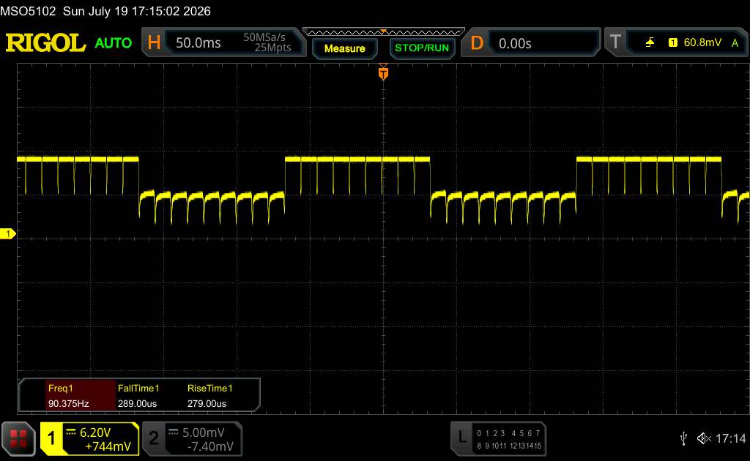750x461 pixels.
Task: Open the channel 2 5.00mV scale setting
Action: click(204, 432)
